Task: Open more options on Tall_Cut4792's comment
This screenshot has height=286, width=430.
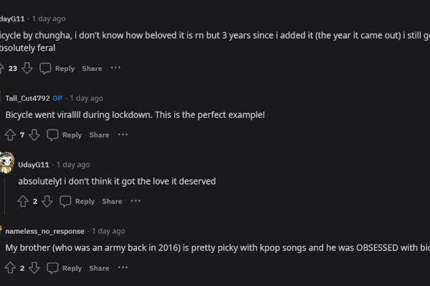Action: click(x=123, y=134)
